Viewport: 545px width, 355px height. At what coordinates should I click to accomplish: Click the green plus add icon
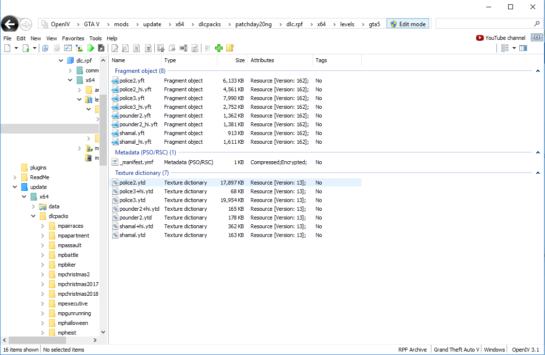click(x=219, y=48)
